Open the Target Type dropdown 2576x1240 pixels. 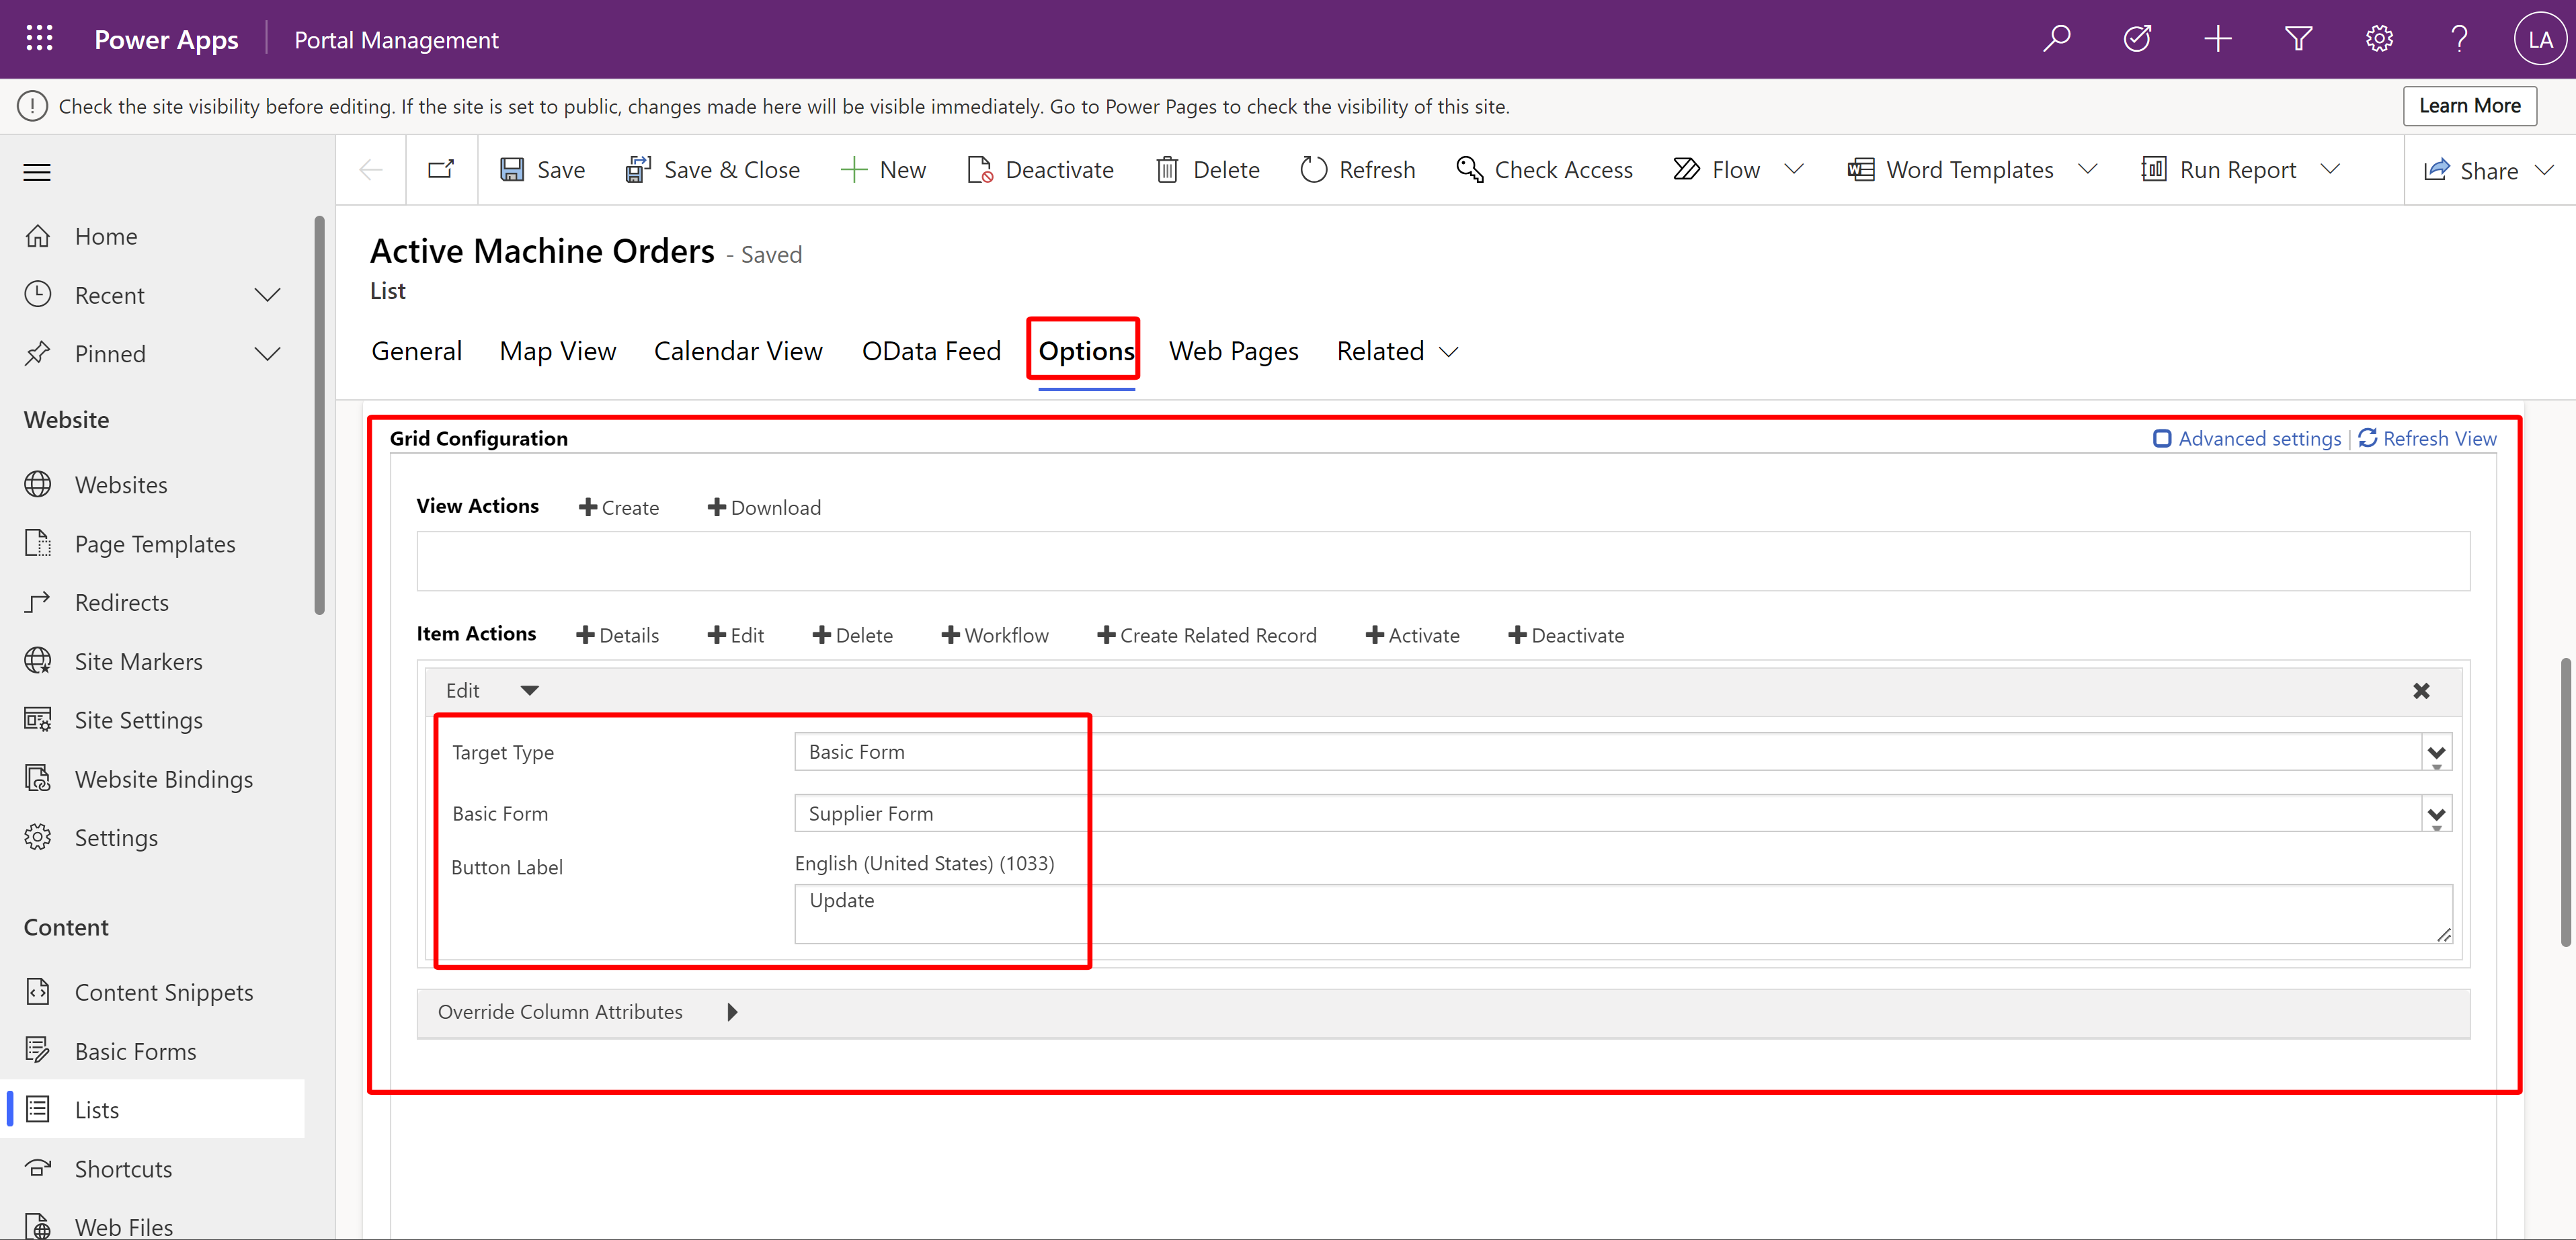pos(1622,752)
